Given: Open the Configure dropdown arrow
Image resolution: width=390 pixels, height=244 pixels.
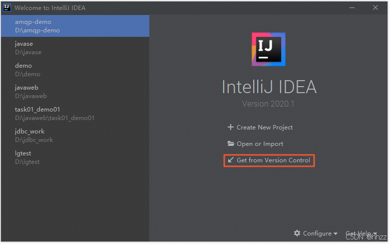Looking at the screenshot, I should [x=336, y=234].
